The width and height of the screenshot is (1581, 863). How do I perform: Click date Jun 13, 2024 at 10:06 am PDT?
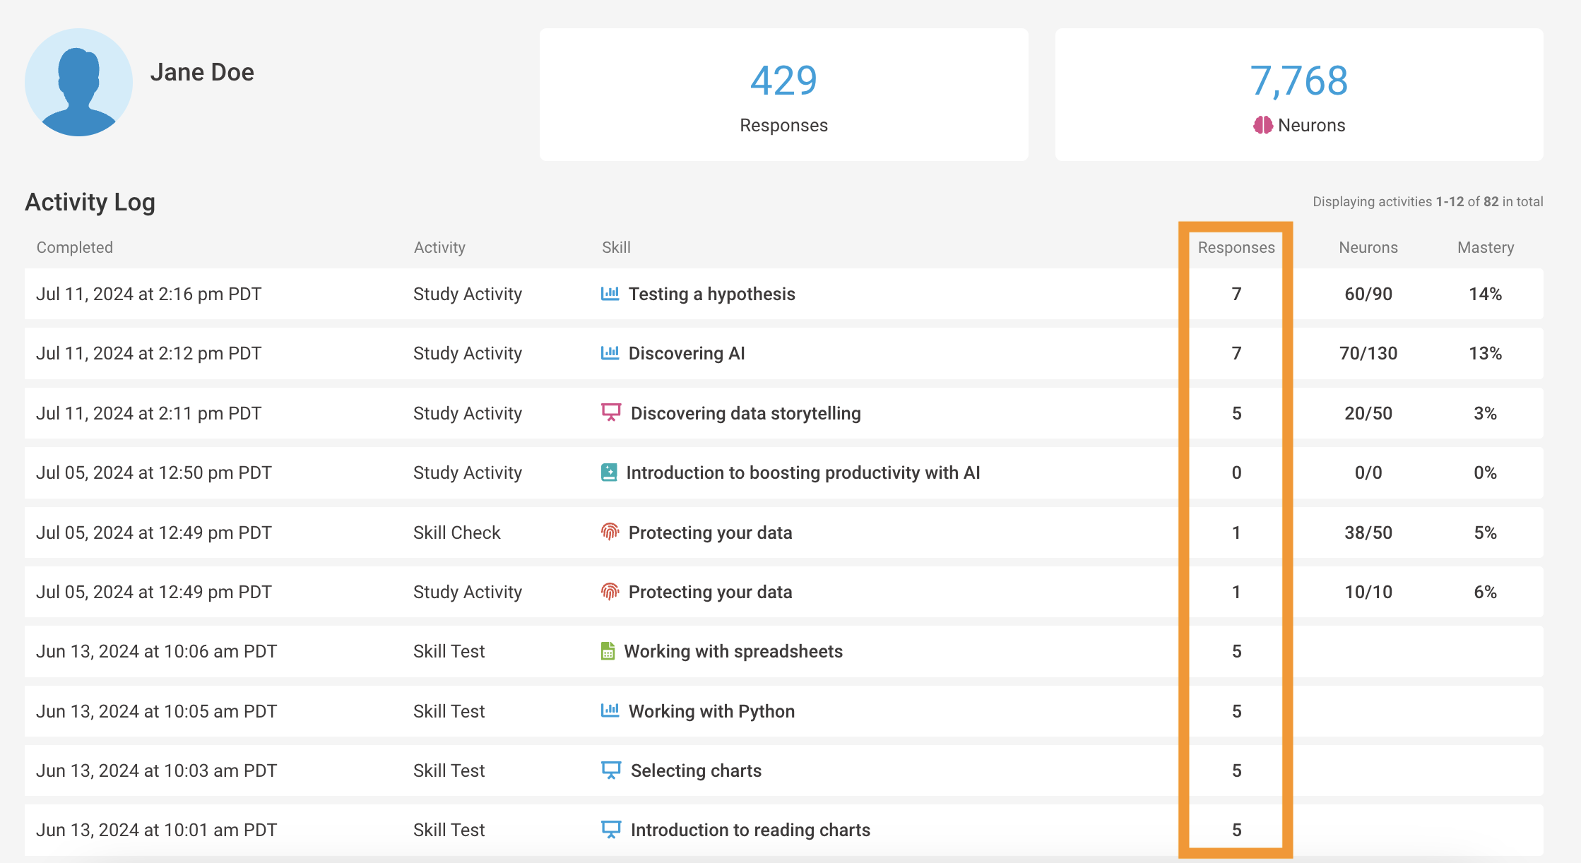click(x=156, y=651)
